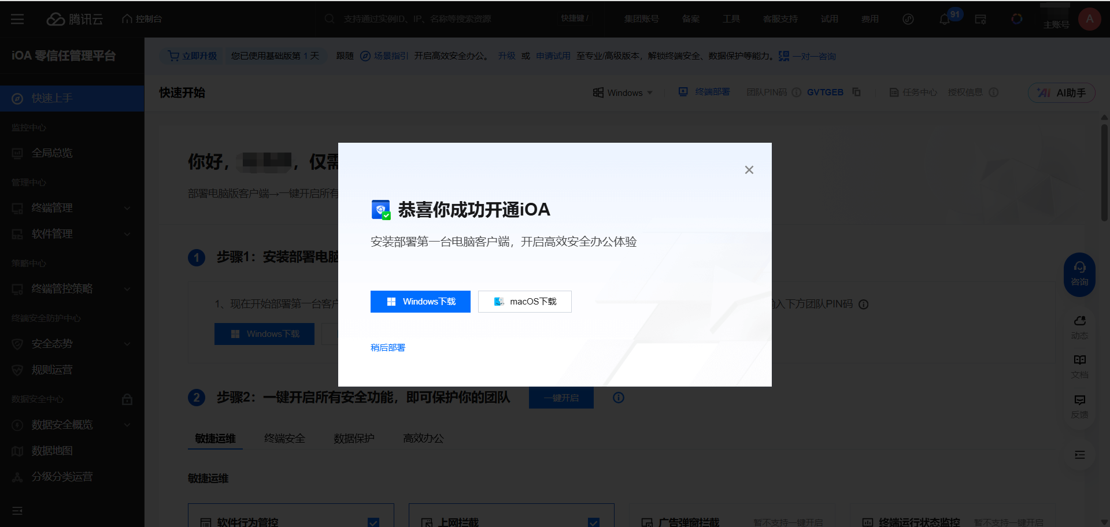The width and height of the screenshot is (1110, 527).
Task: Click the colorful ring icon in the top bar
Action: 1016,19
